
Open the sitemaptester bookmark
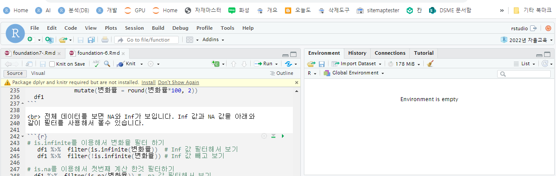click(378, 10)
